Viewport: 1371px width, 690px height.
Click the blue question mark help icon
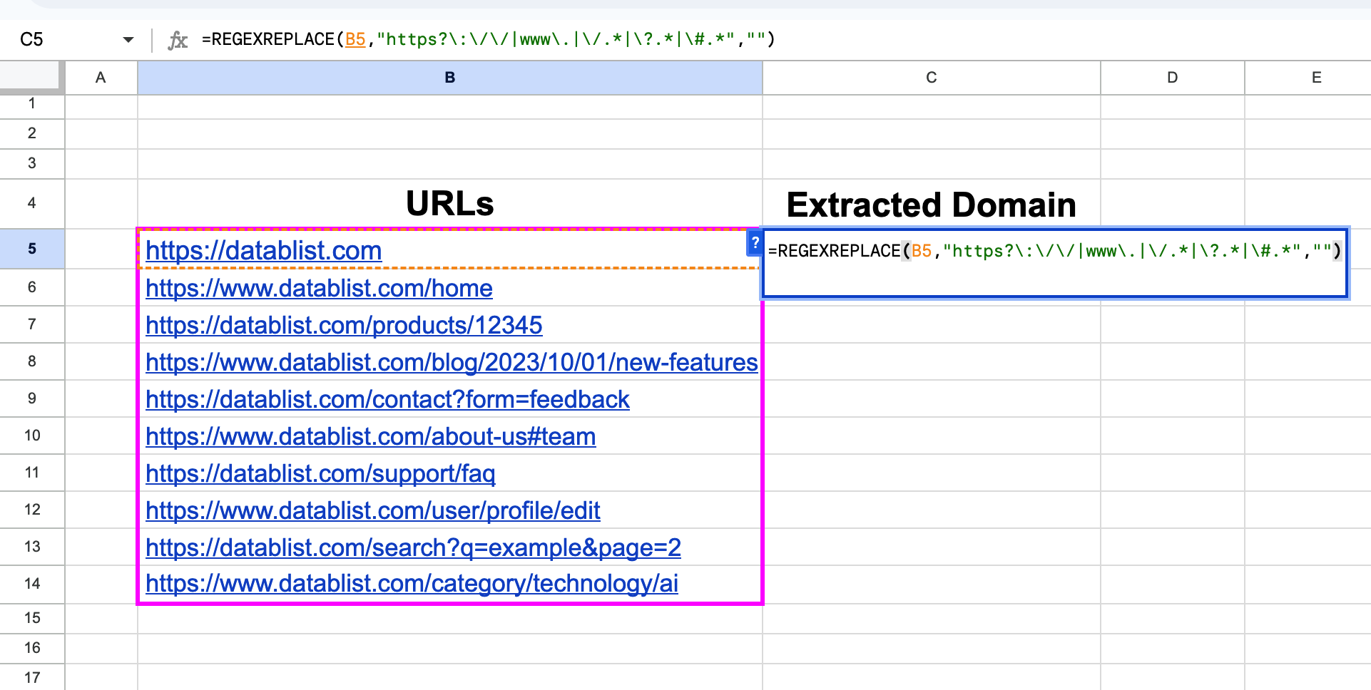point(754,242)
